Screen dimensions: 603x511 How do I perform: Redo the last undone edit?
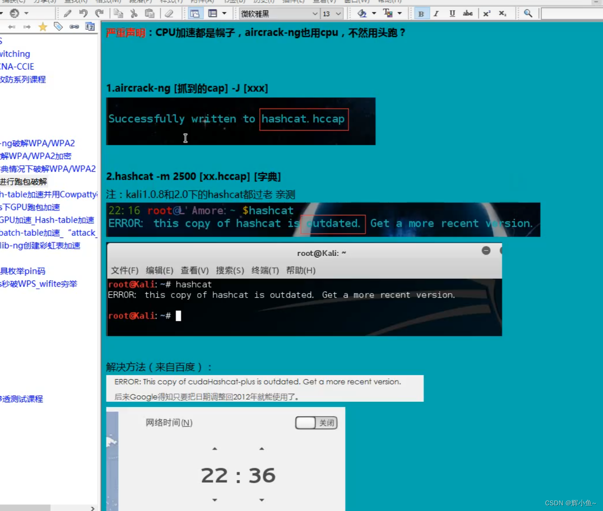(x=99, y=13)
